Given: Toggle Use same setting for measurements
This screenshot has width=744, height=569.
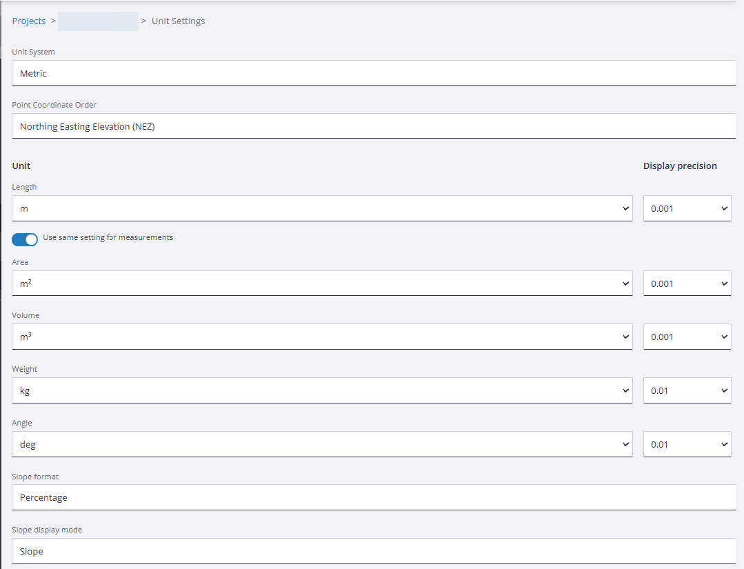Looking at the screenshot, I should tap(25, 239).
